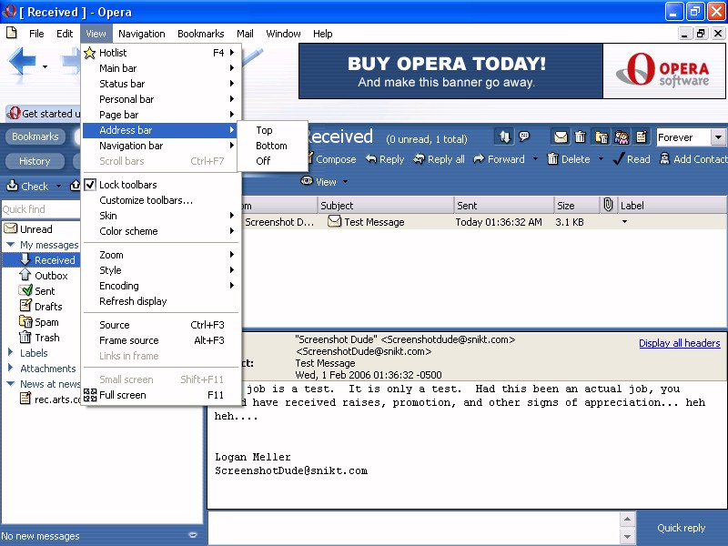Click the Full screen menu entry

point(122,395)
